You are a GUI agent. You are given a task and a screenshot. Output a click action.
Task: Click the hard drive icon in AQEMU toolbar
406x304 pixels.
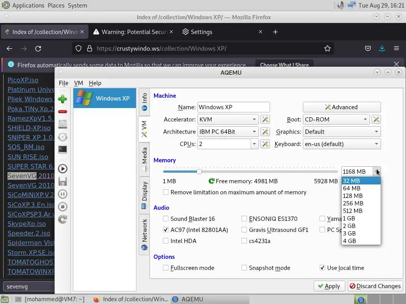click(x=63, y=124)
